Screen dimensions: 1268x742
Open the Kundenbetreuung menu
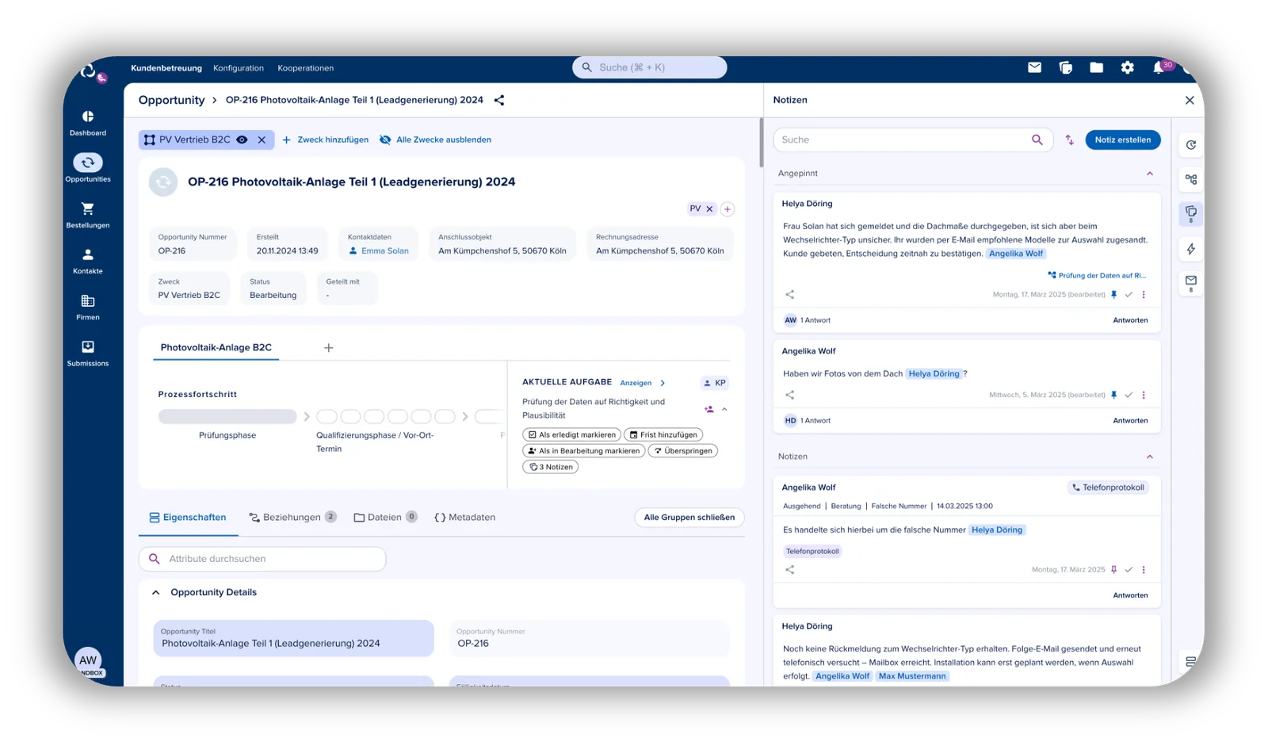coord(166,68)
